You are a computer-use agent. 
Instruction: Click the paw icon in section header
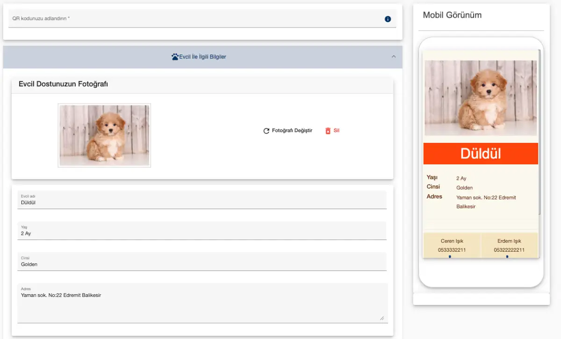click(x=175, y=57)
